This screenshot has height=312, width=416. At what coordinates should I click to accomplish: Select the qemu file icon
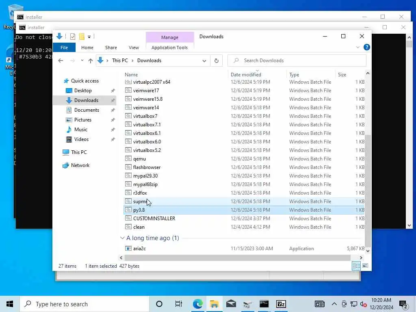coord(128,159)
